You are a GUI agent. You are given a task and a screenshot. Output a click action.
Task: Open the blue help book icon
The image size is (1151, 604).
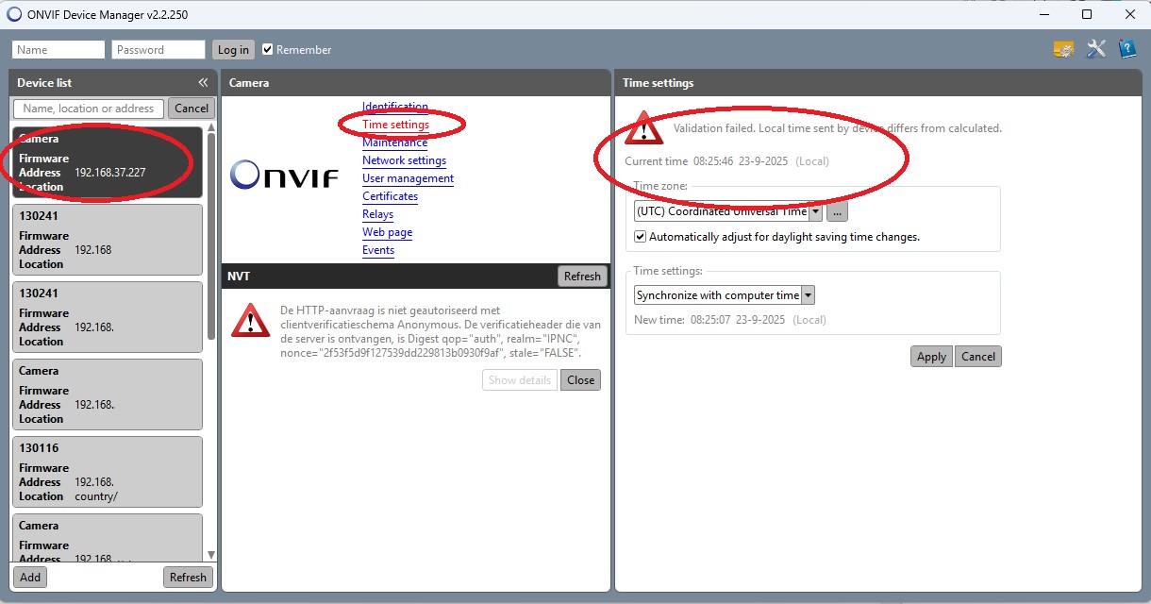click(1126, 49)
